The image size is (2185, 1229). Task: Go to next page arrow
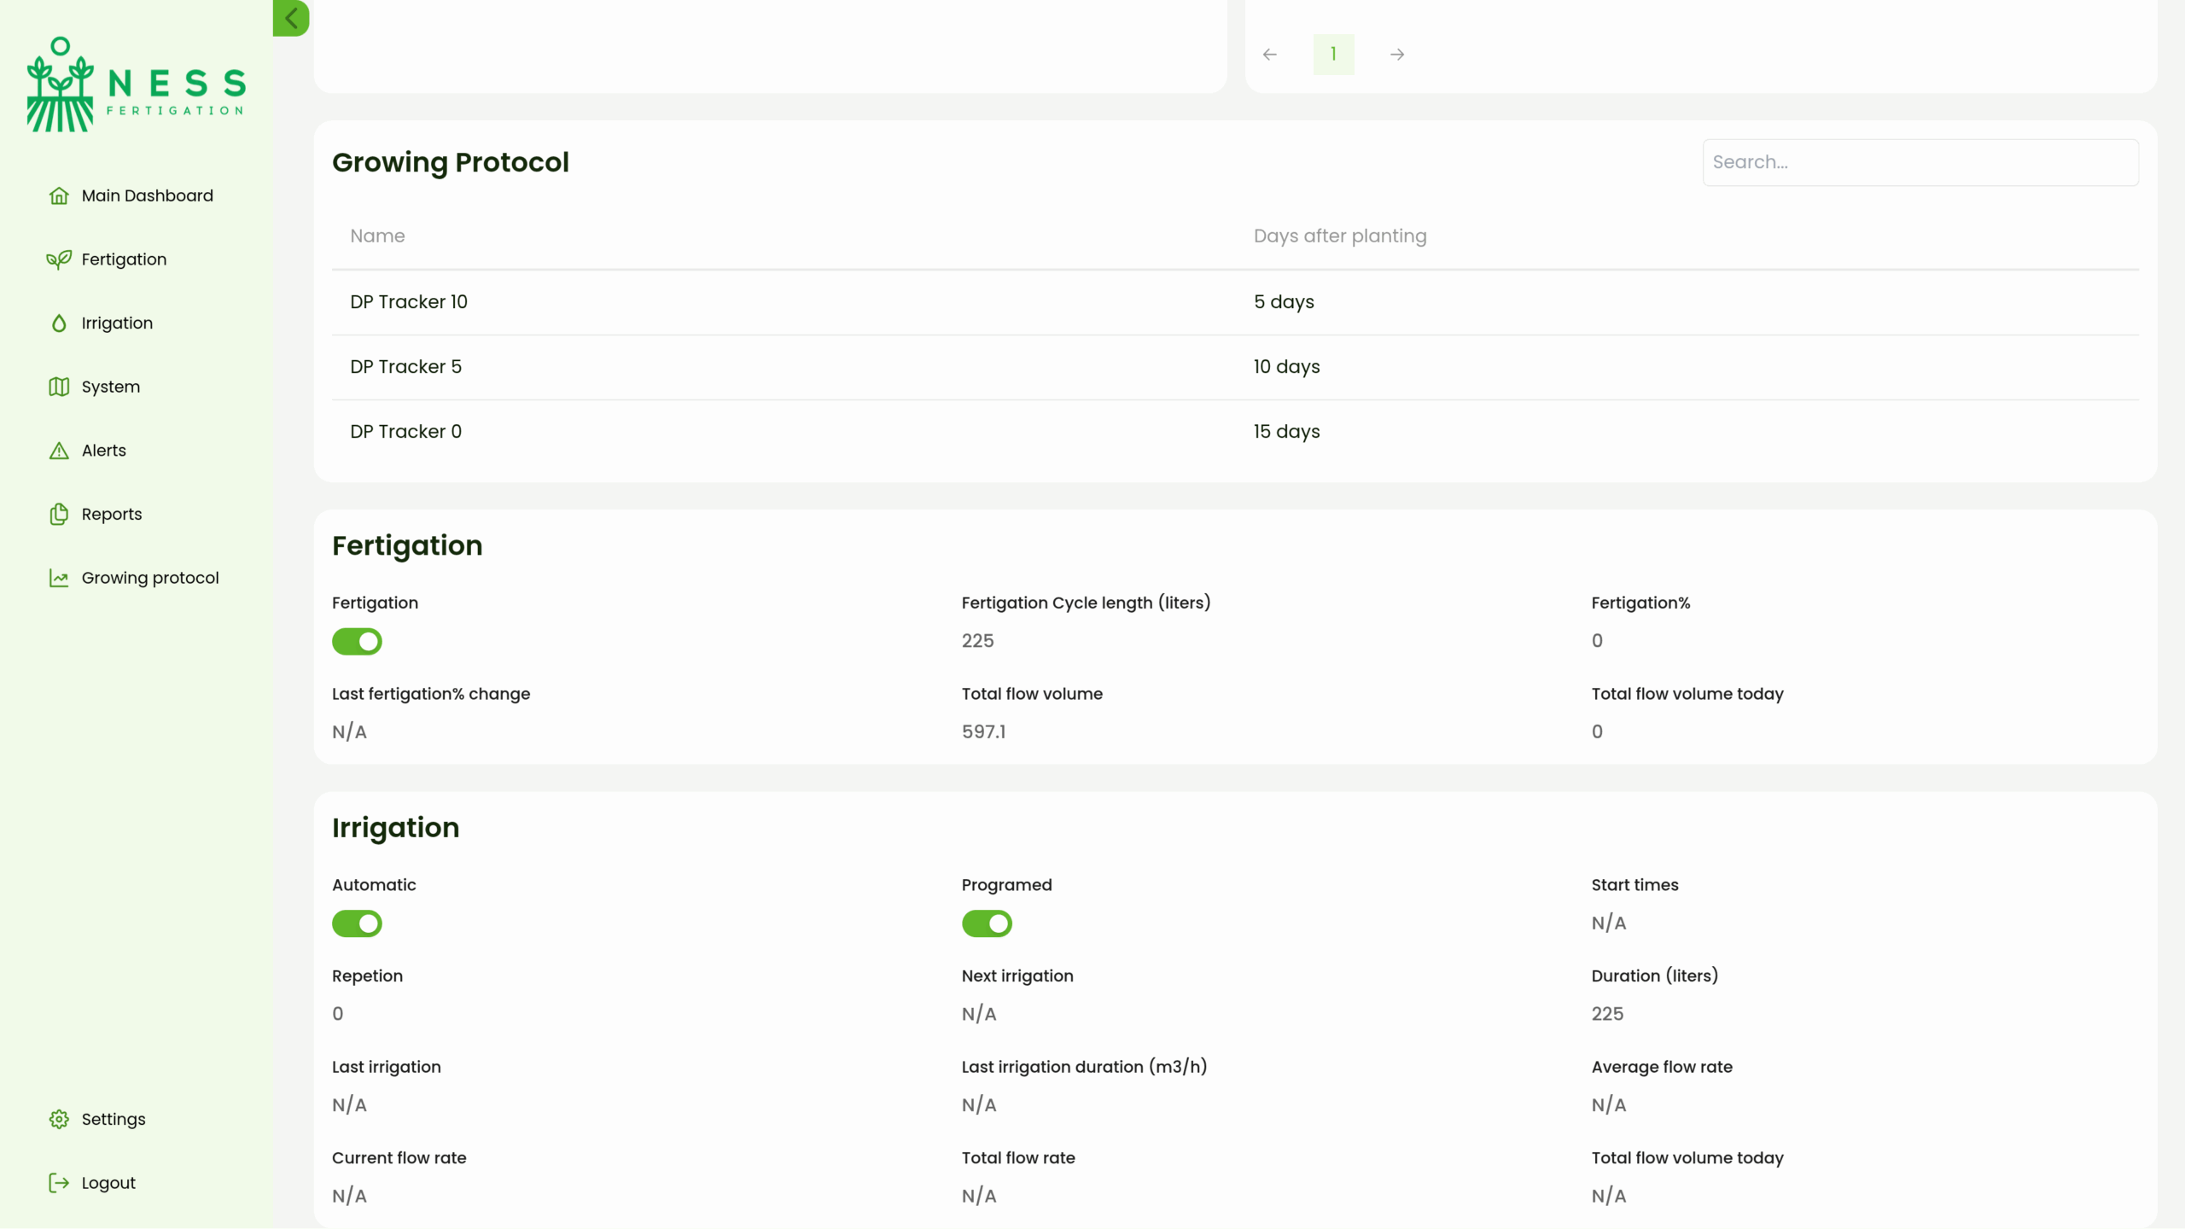1397,55
